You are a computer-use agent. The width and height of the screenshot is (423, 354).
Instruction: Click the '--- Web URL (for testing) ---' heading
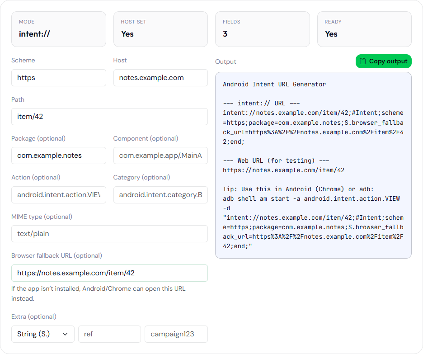(x=276, y=161)
